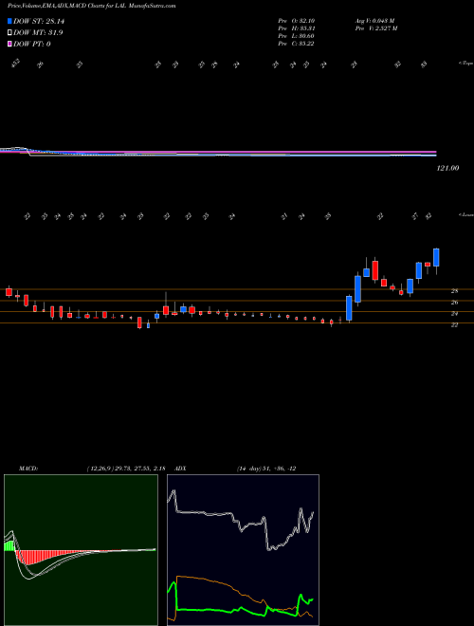Open the ADX indicator chart panel
Viewport: 474px width, 626px height.
tap(243, 550)
